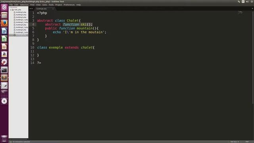Viewport: 254px width, 143px height.
Task: Open the Find menu
Action: click(x=32, y=5)
